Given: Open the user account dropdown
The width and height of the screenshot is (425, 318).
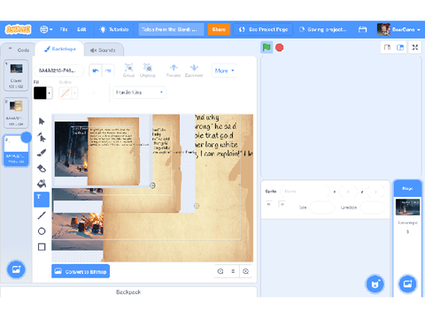Looking at the screenshot, I should (398, 29).
